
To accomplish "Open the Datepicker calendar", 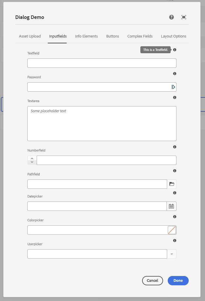I will 171,206.
